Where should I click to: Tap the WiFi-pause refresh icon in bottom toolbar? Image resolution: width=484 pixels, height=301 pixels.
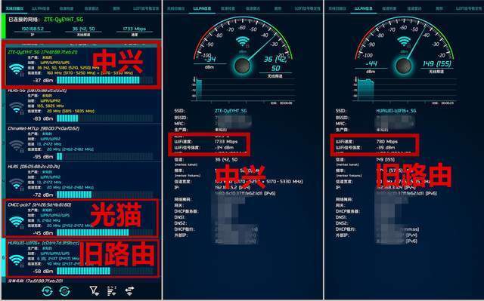47,291
